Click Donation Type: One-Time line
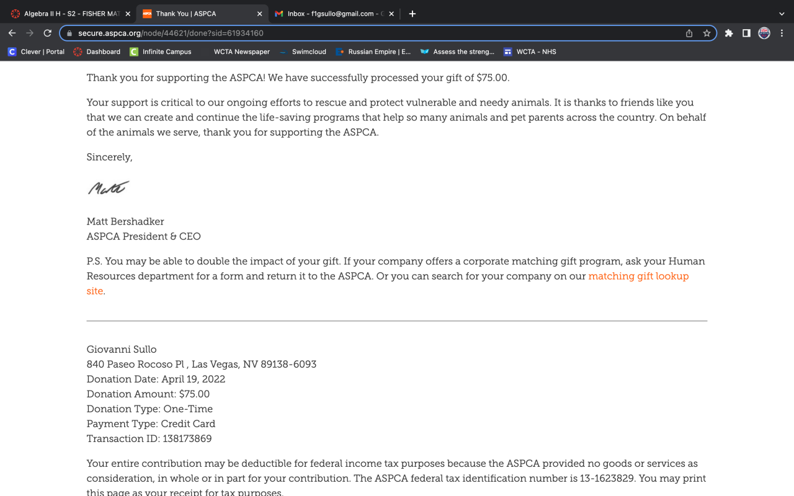This screenshot has width=794, height=496. (149, 409)
